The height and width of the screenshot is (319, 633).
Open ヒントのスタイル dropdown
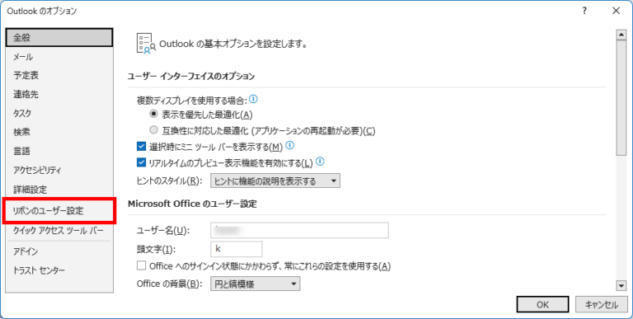(x=275, y=181)
